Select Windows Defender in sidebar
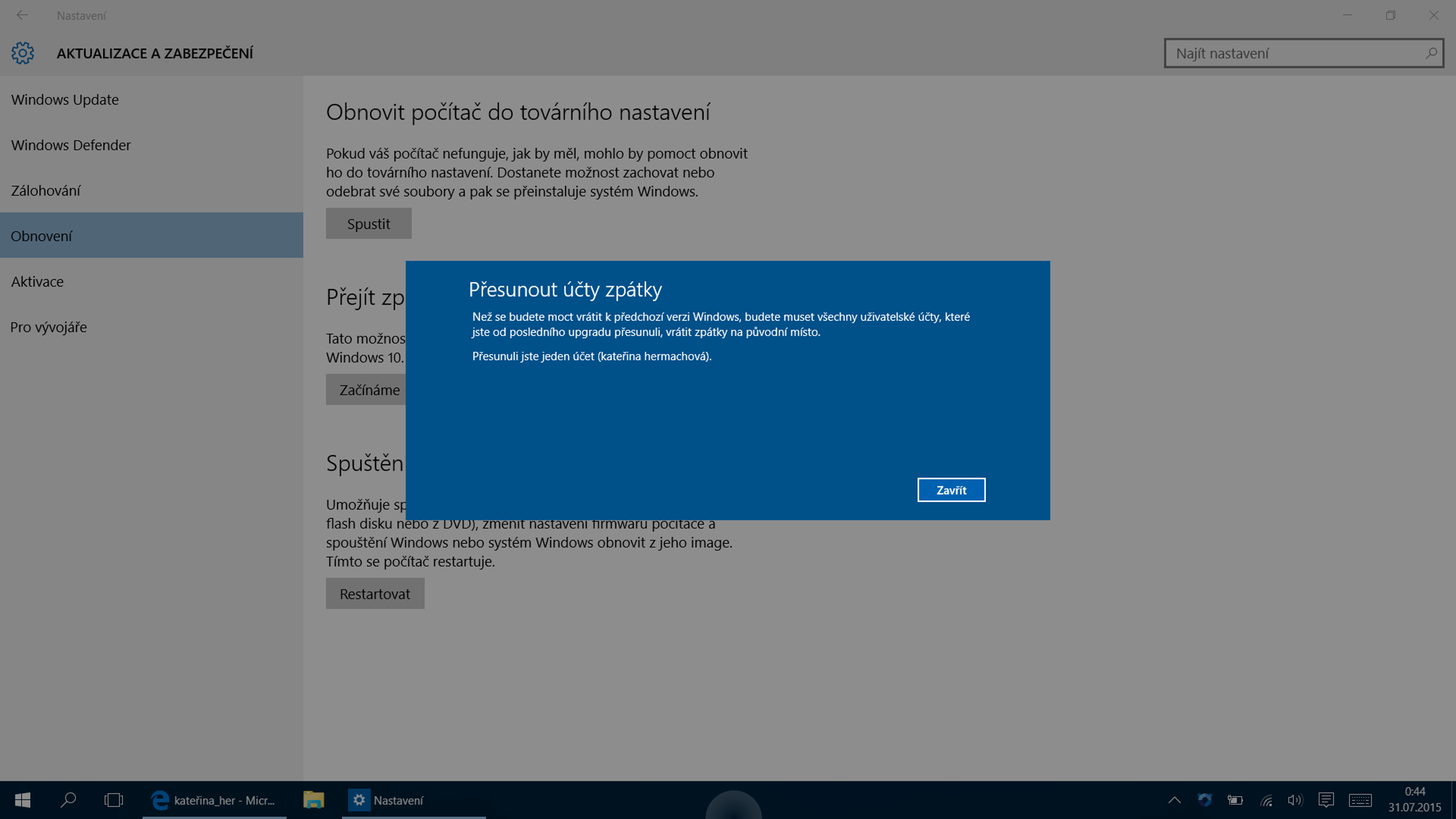 pos(71,145)
